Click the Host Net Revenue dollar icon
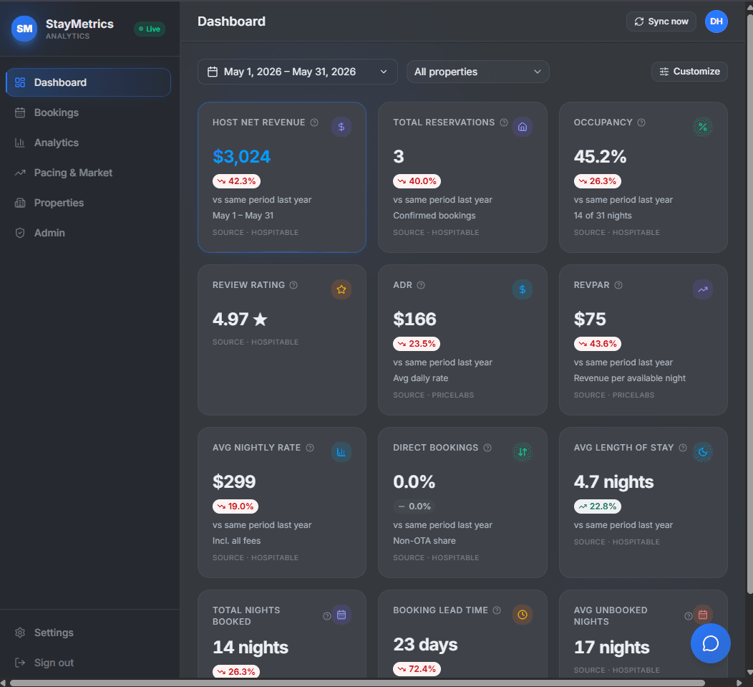This screenshot has width=753, height=687. 341,127
